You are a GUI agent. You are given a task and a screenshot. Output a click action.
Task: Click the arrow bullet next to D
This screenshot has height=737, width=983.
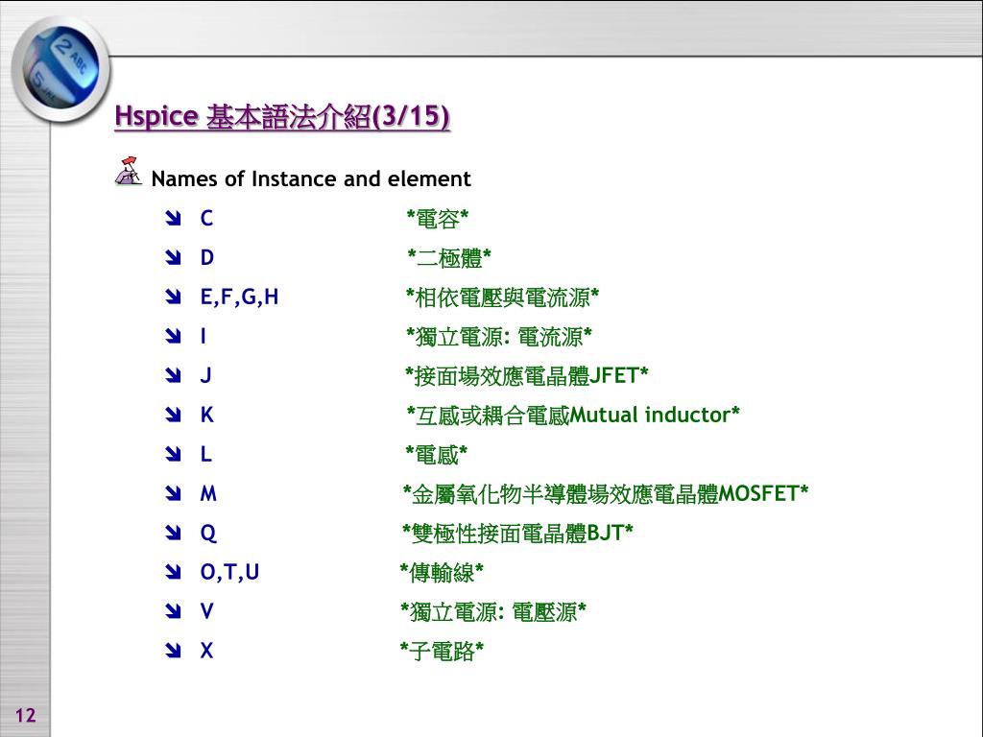click(x=173, y=257)
